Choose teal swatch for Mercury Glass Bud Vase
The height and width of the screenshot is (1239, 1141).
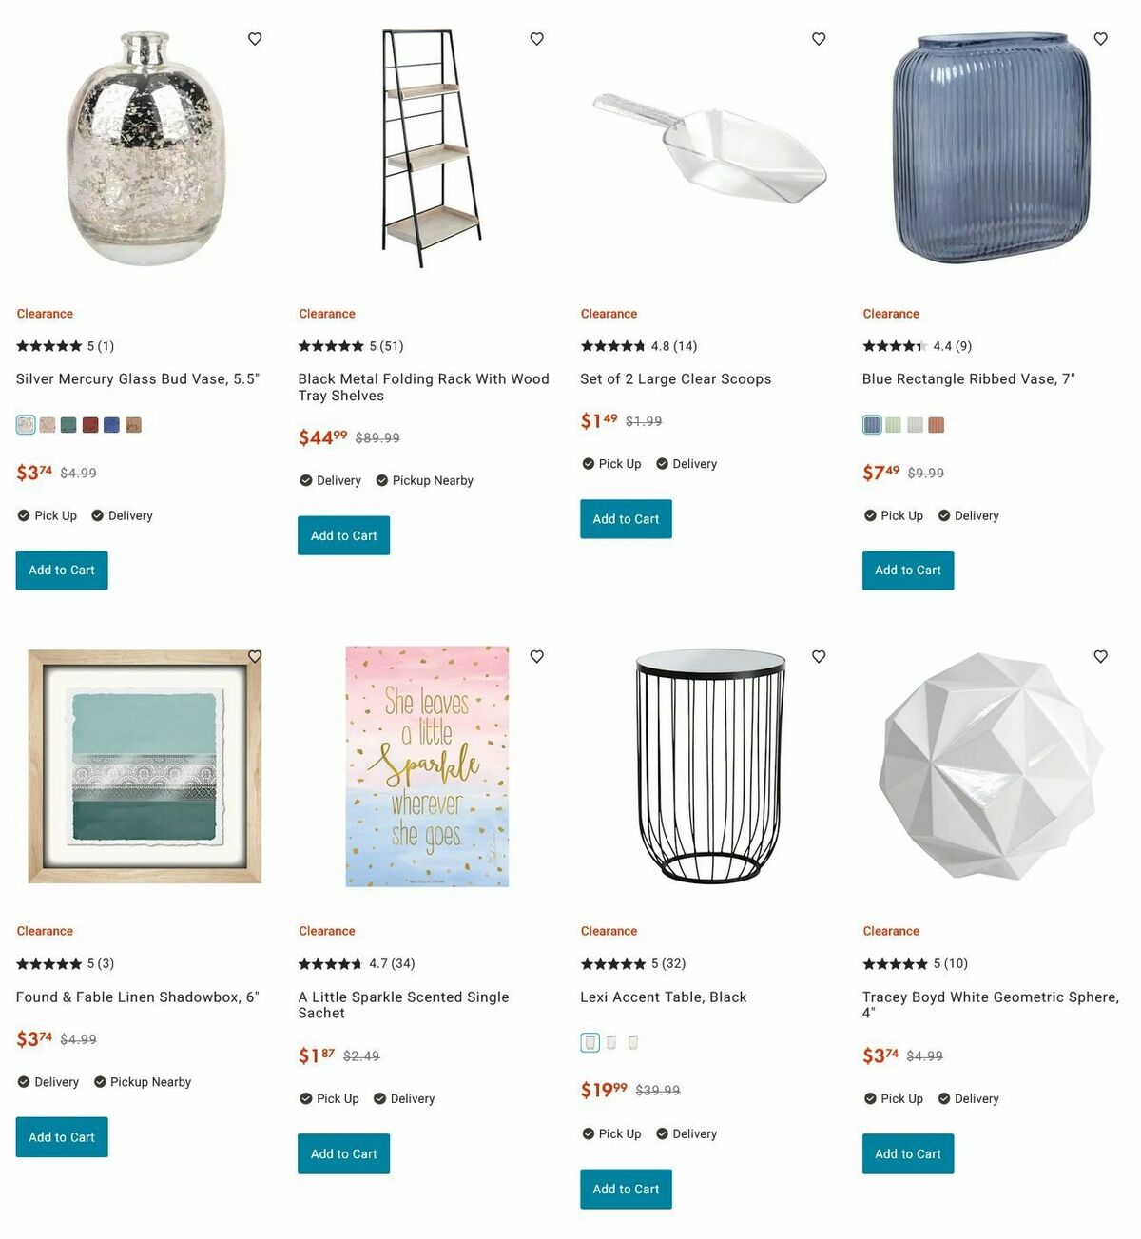tap(68, 425)
